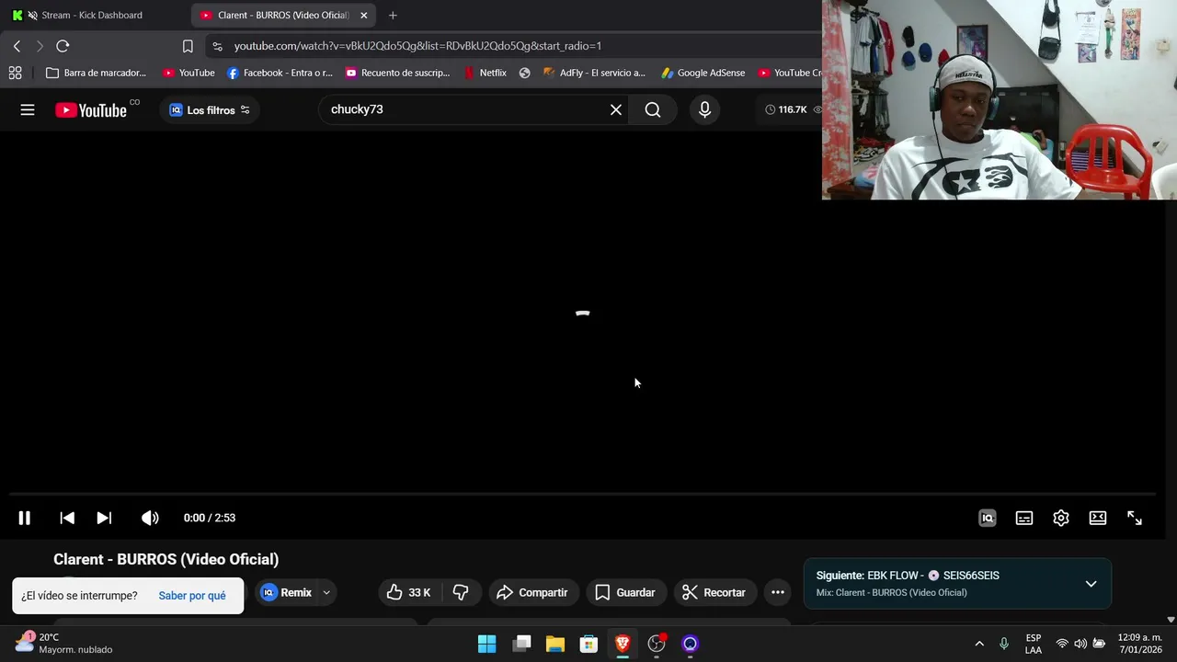1177x662 pixels.
Task: Open a new browser tab
Action: click(x=393, y=15)
